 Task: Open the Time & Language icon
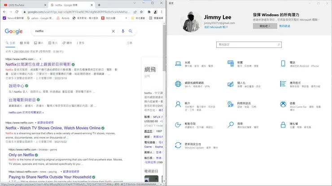(230, 104)
